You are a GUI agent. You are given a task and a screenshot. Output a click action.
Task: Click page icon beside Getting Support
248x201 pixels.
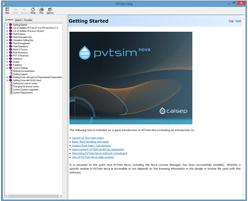click(11, 74)
